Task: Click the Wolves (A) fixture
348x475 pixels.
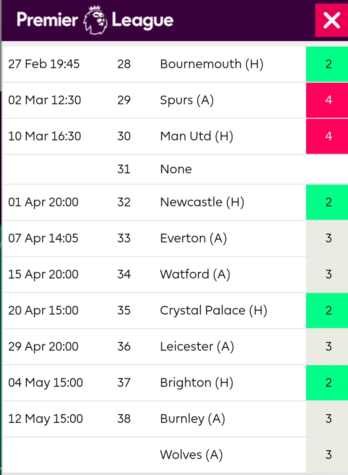Action: [x=191, y=455]
